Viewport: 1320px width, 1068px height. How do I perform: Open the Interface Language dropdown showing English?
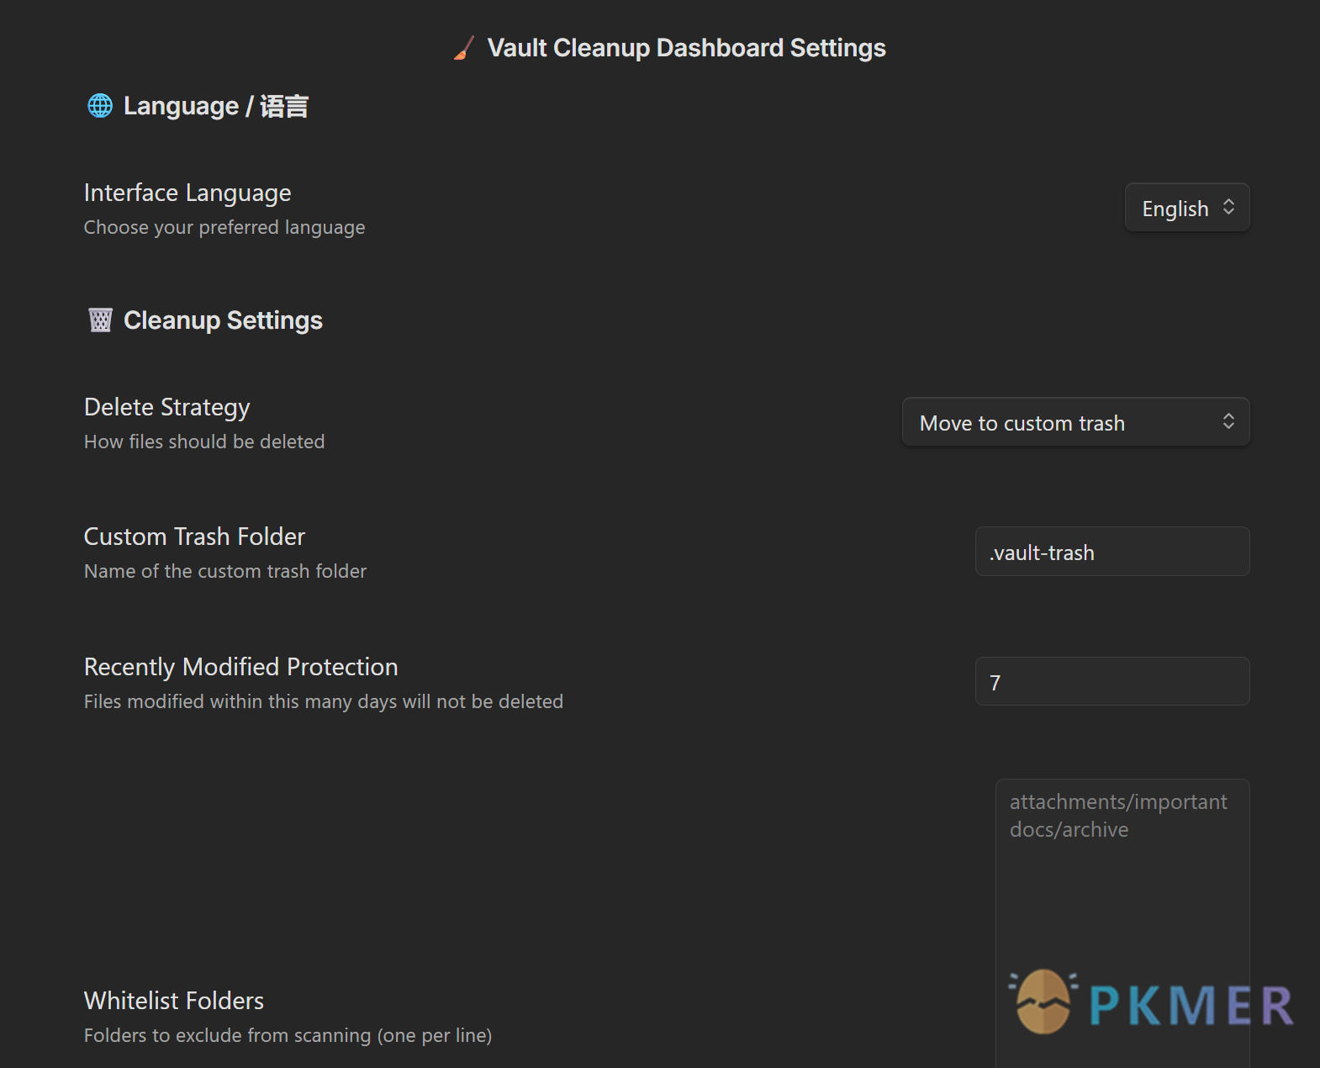1187,208
